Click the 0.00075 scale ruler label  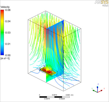(47, 99)
